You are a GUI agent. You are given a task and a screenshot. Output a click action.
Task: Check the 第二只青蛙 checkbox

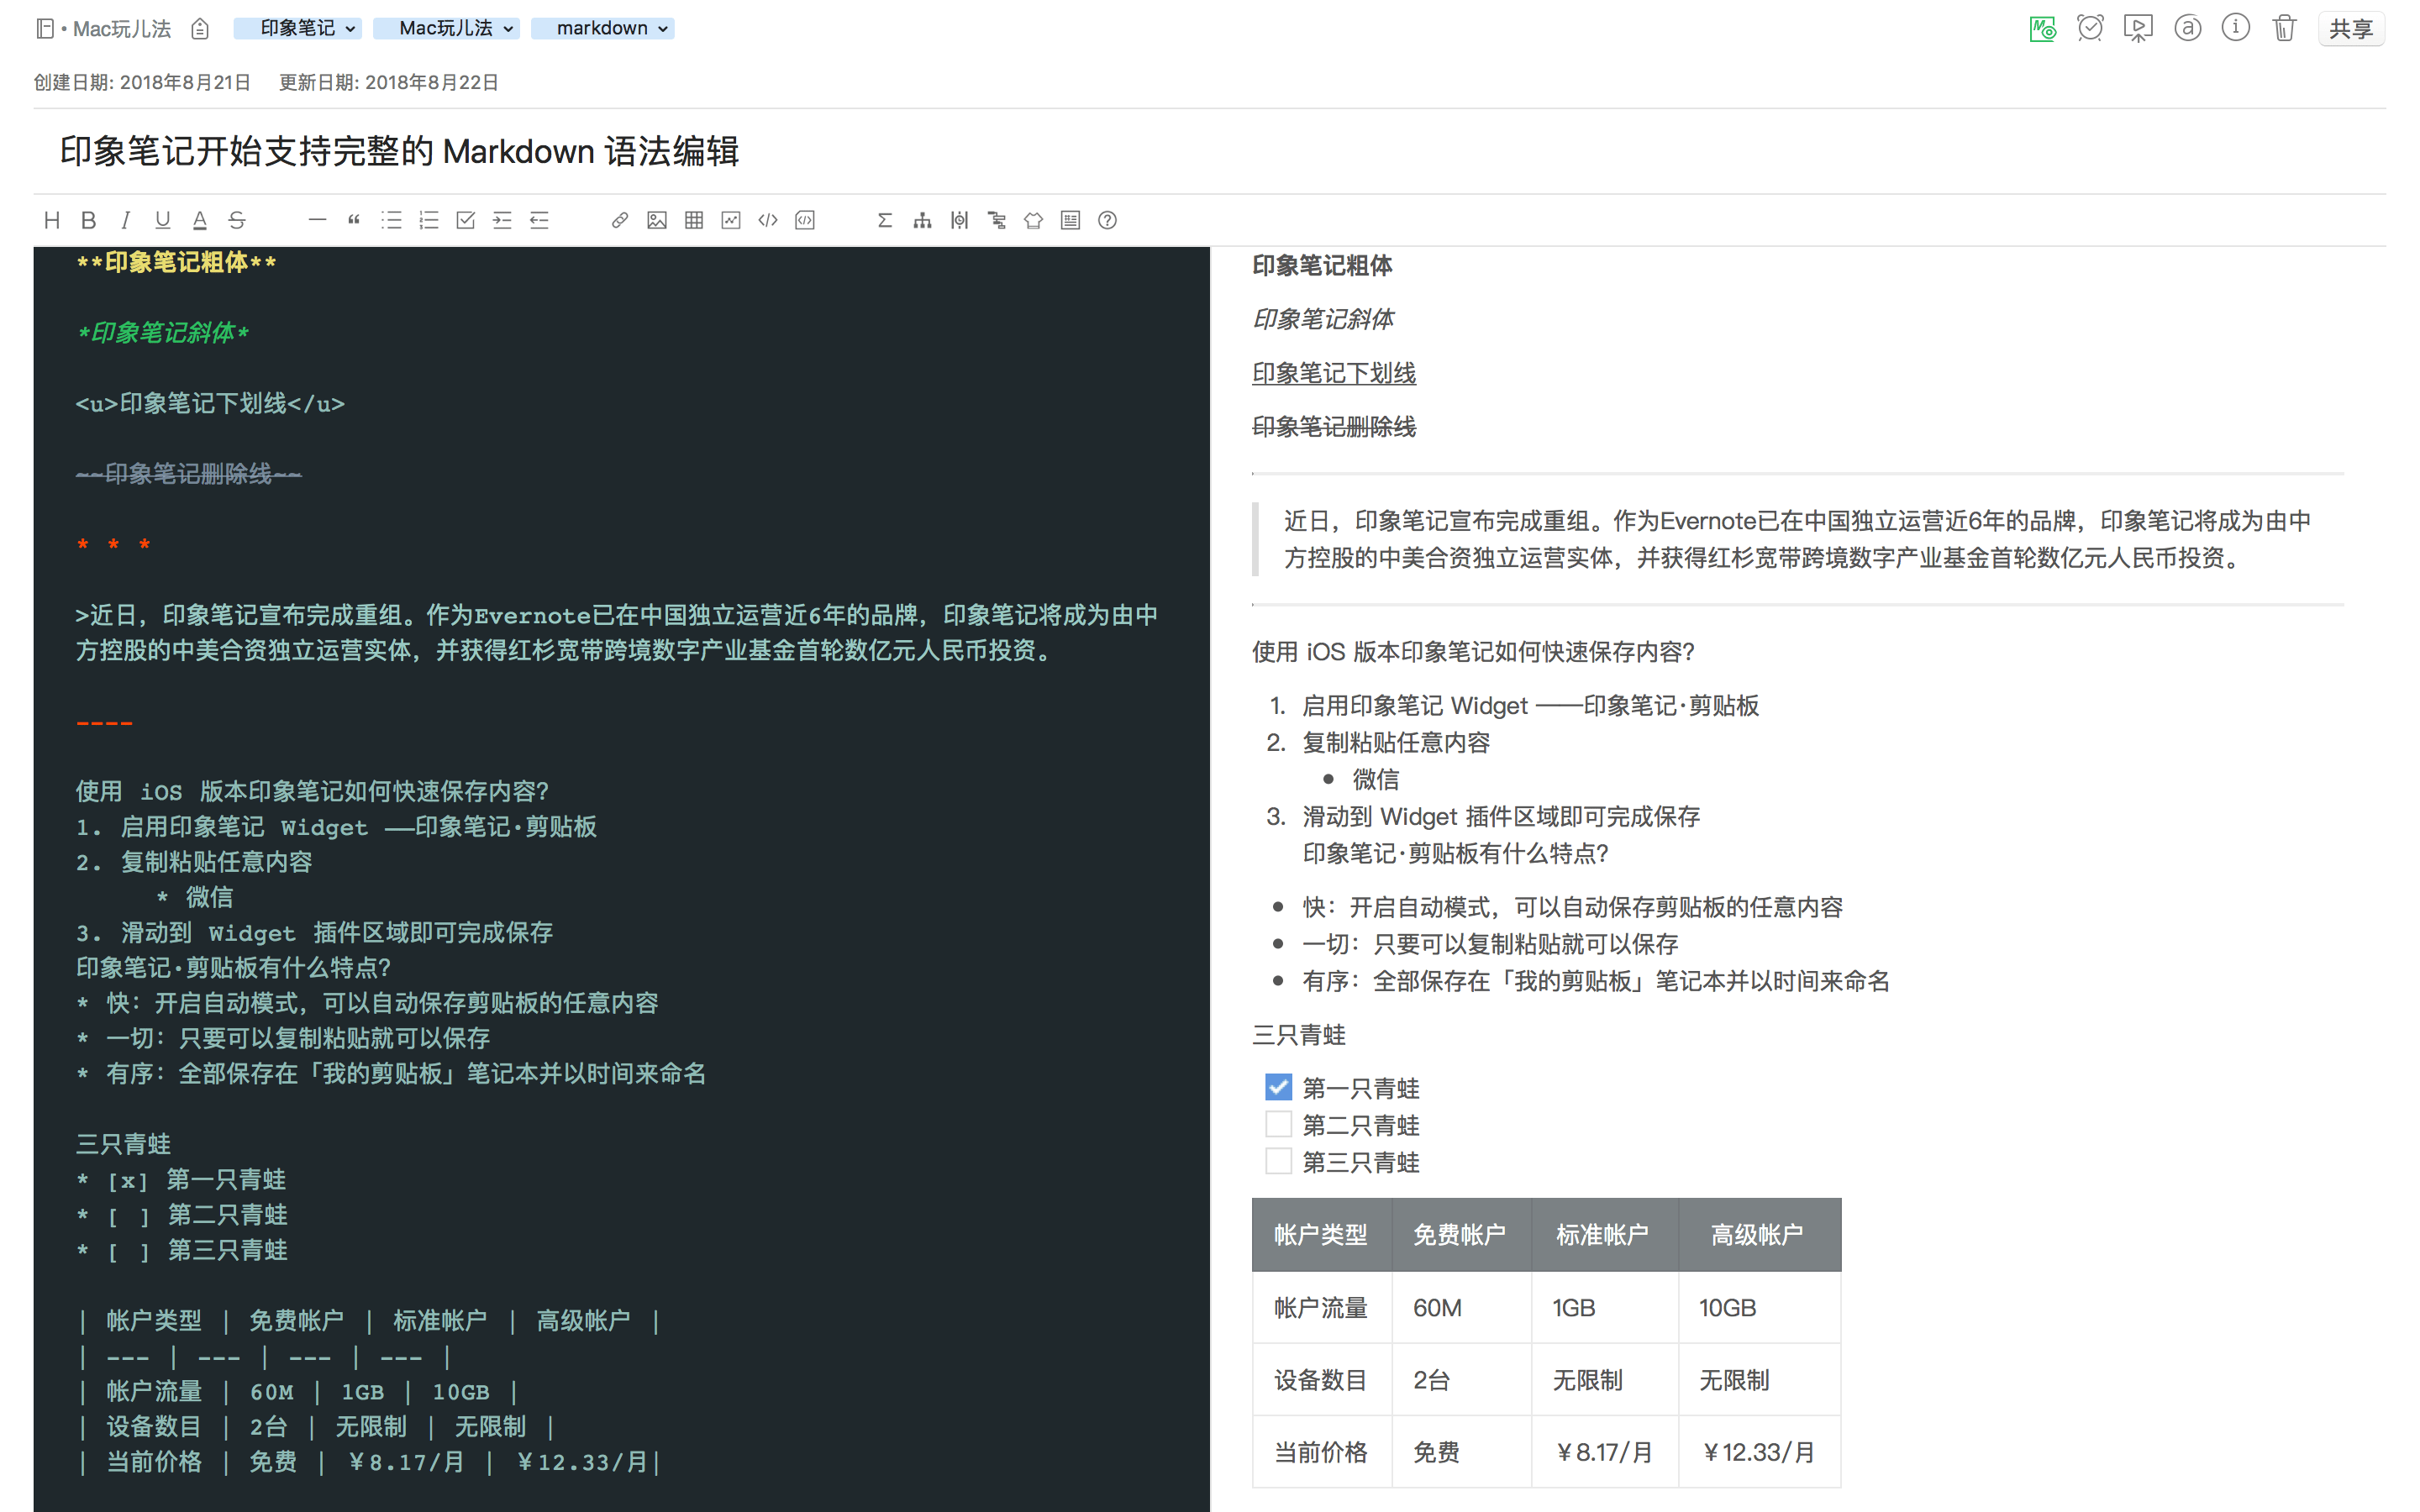[x=1278, y=1124]
